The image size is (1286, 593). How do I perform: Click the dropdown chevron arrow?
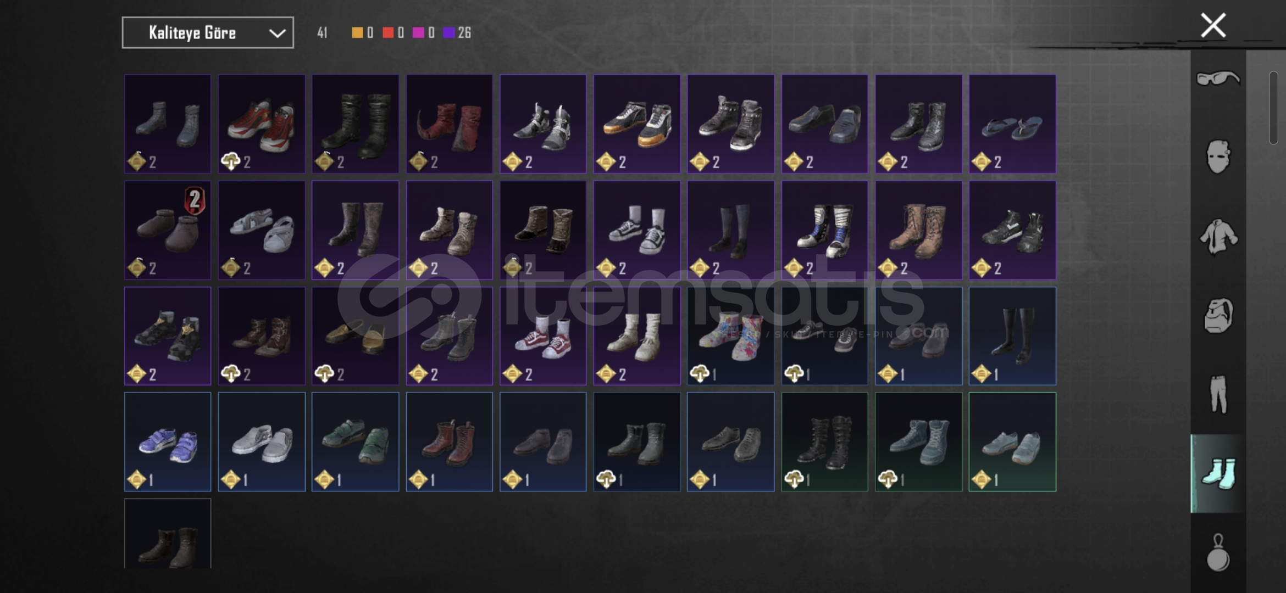click(277, 33)
